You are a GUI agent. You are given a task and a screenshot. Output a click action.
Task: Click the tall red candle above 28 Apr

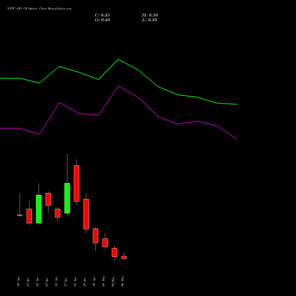(x=76, y=184)
